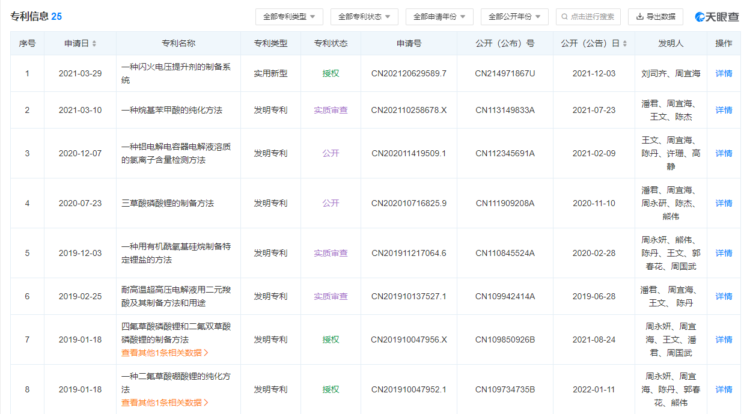Click the orange arrow after 查看其他1条相关数据 in row 7
This screenshot has height=414, width=744.
tap(207, 353)
